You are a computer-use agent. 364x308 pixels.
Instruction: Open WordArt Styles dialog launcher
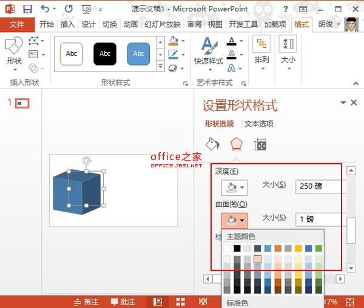pos(243,84)
